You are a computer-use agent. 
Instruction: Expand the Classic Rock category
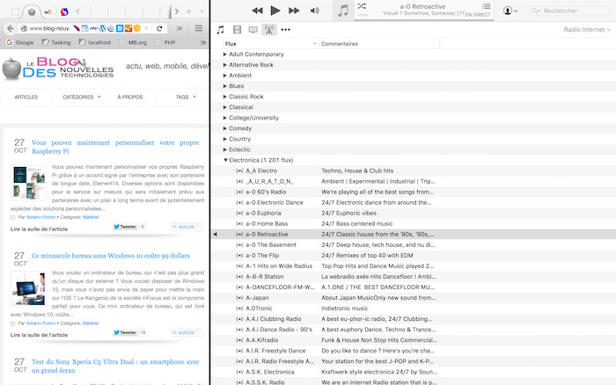(225, 97)
